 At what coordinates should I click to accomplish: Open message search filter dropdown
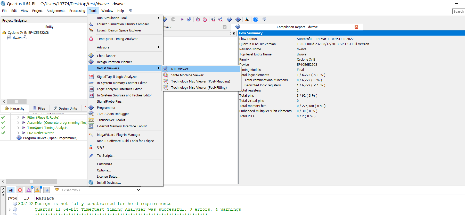(x=138, y=190)
